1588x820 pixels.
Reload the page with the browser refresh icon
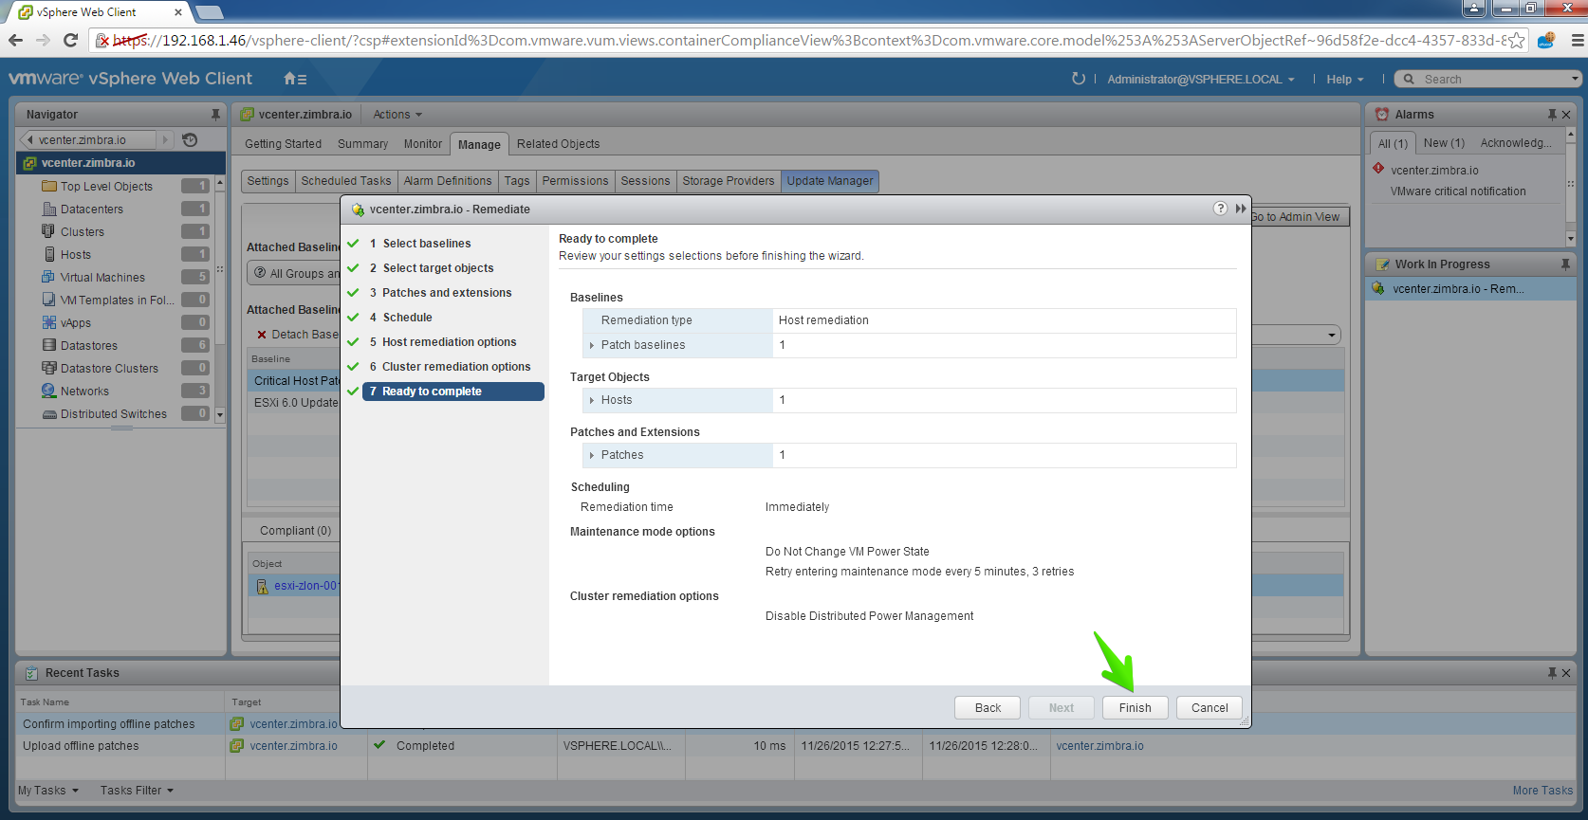[x=70, y=40]
